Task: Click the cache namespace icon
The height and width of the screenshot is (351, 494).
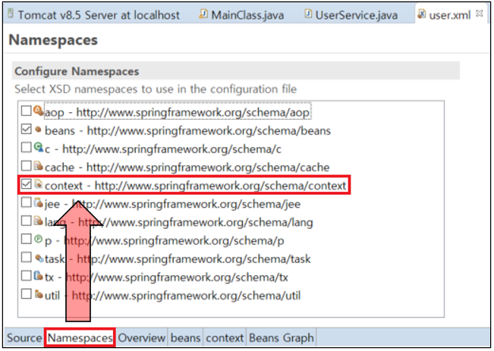Action: [x=39, y=165]
